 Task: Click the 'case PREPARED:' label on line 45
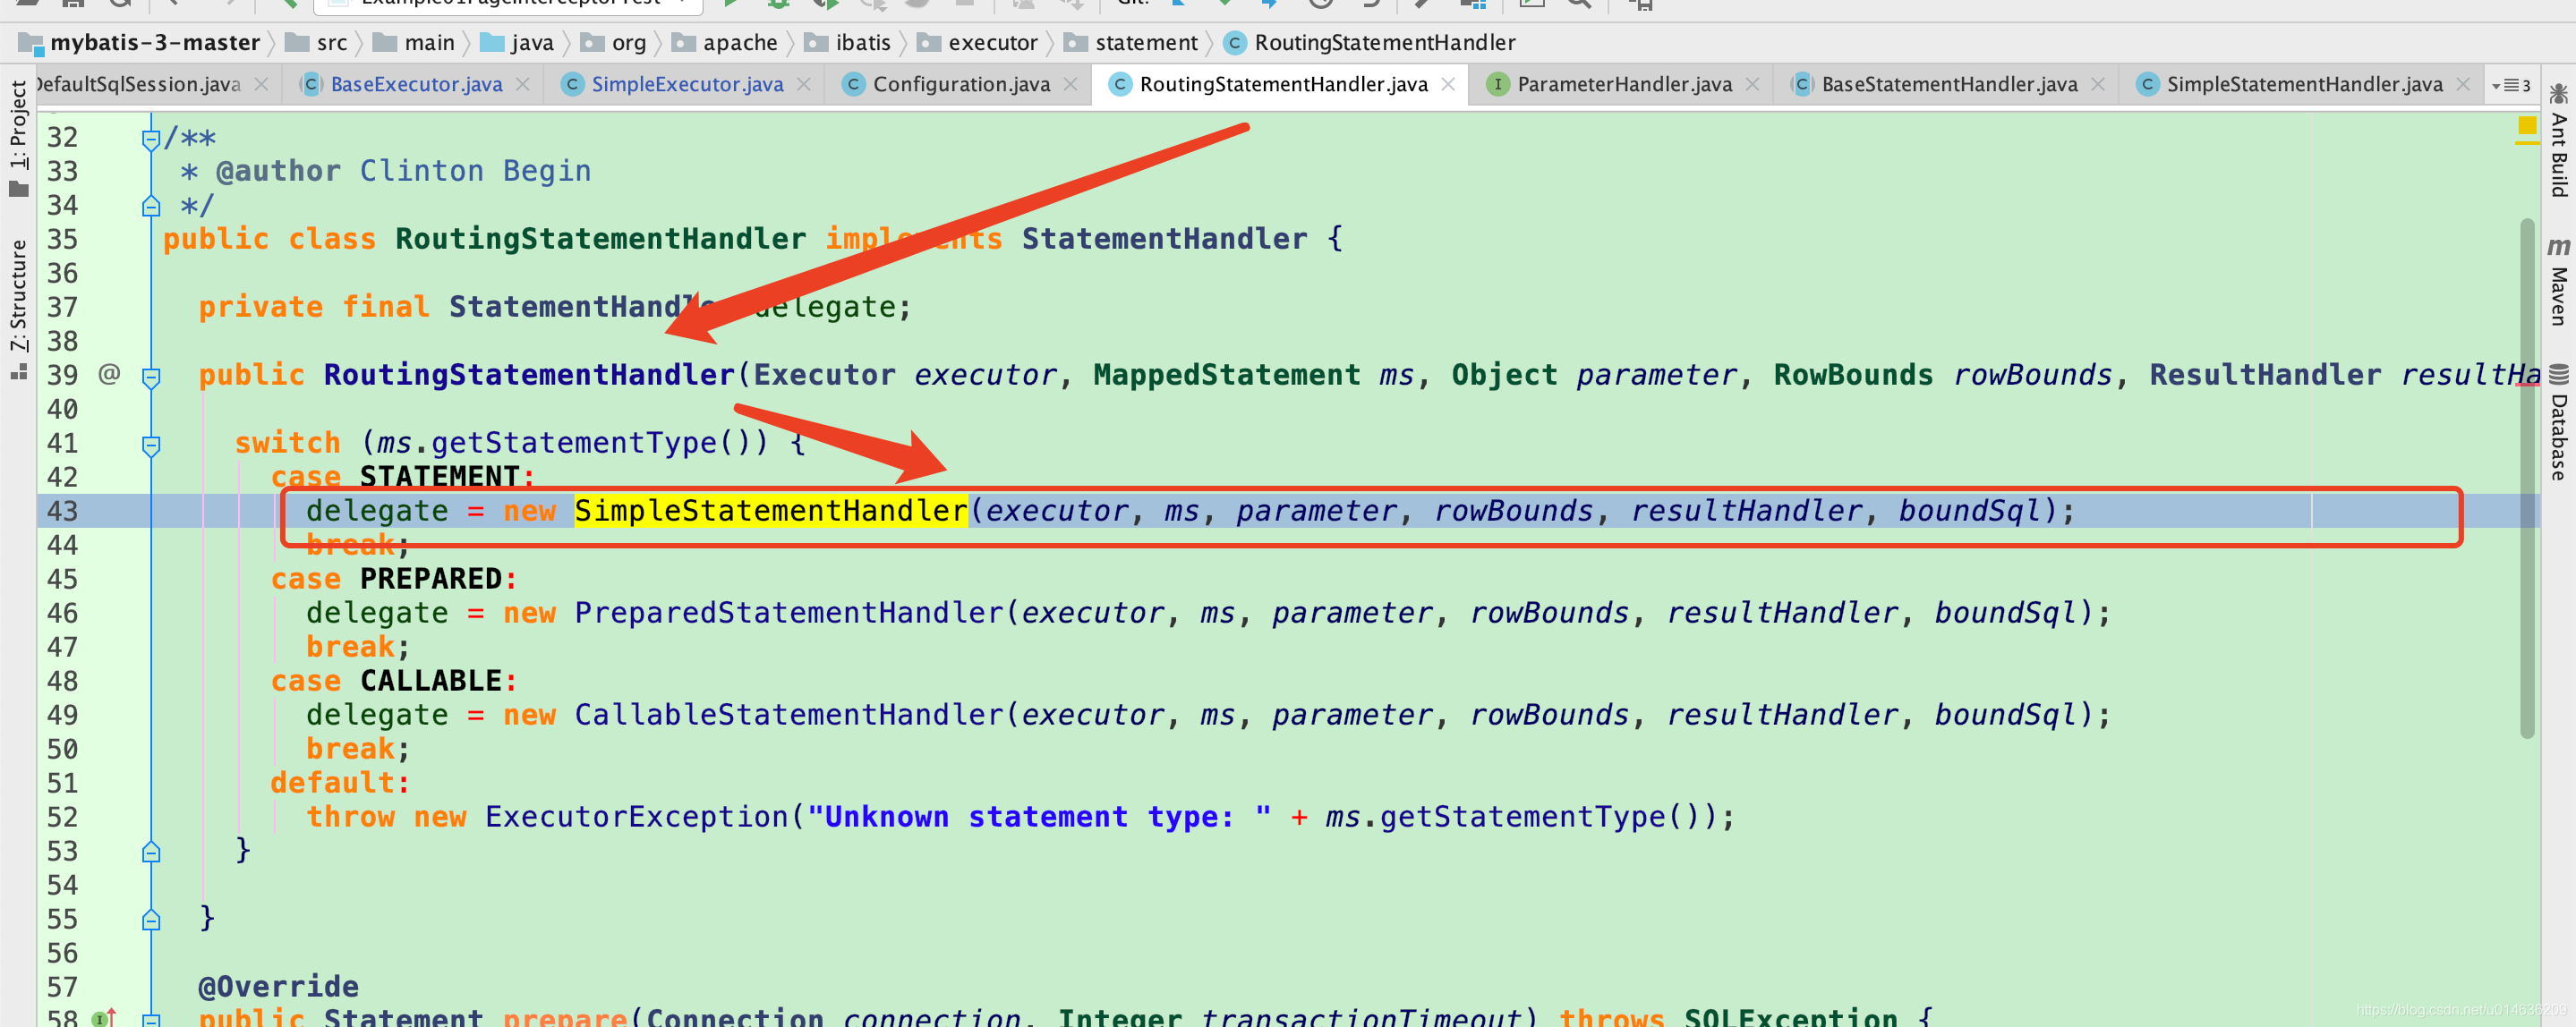tap(394, 579)
